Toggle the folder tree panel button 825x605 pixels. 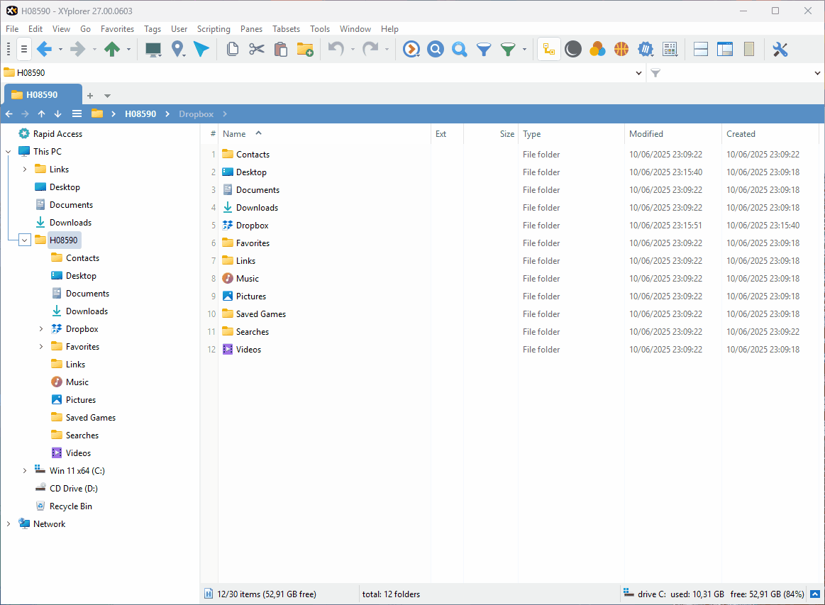click(x=548, y=49)
